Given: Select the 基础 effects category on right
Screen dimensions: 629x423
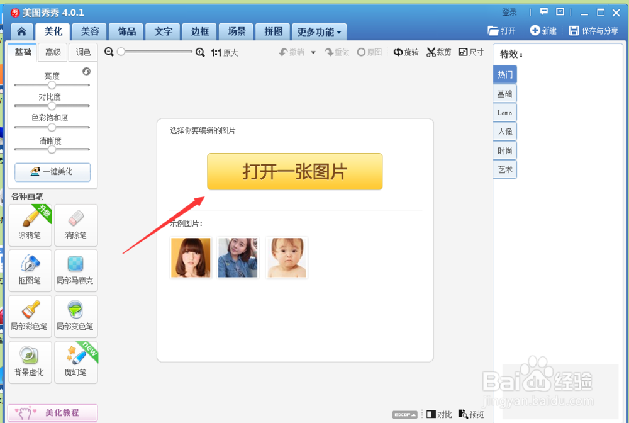Looking at the screenshot, I should (x=504, y=94).
